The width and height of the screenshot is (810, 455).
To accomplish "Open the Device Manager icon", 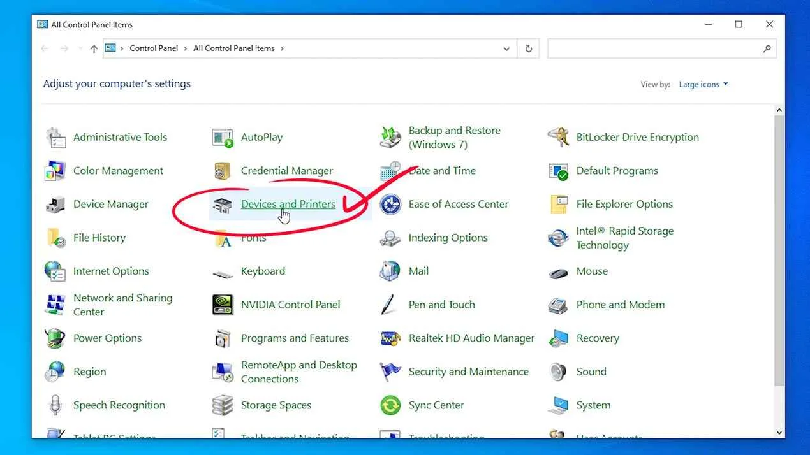I will pos(55,204).
